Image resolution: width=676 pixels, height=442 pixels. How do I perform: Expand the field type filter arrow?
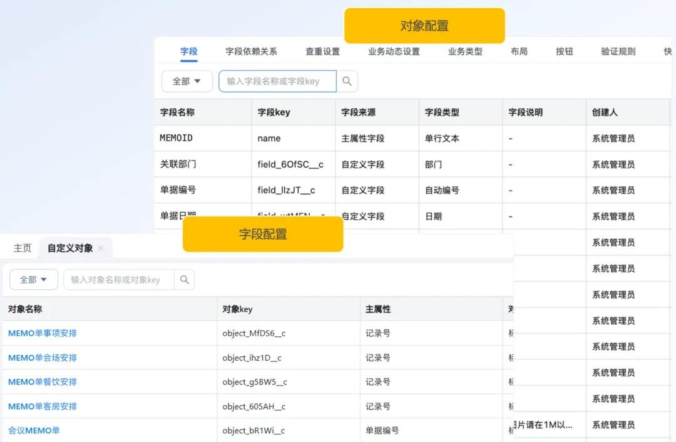pos(197,81)
